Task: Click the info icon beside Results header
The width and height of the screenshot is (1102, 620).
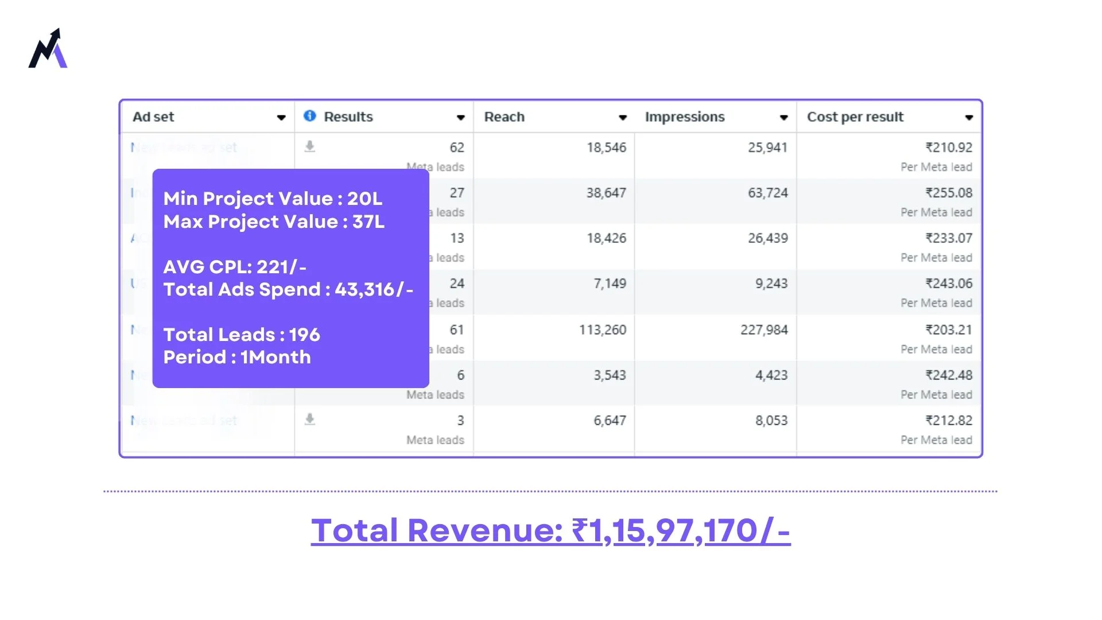Action: tap(310, 116)
